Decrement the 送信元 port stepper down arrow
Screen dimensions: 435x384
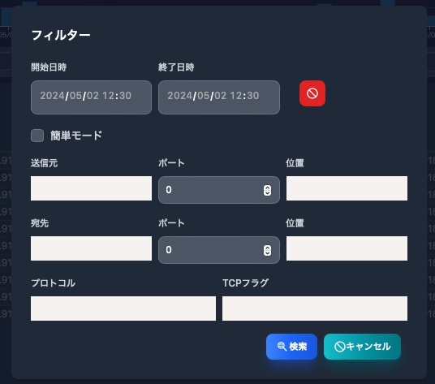click(x=267, y=193)
